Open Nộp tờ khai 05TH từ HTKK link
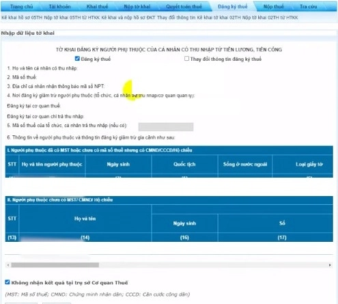Viewport: 338px width, 304px height. (x=72, y=18)
